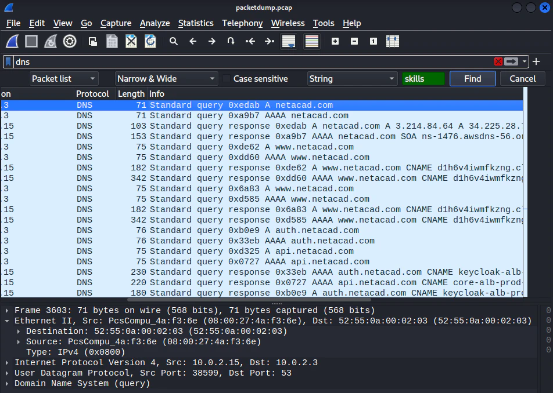Open the Capture menu
Screen dimensions: 553x393
pos(116,23)
